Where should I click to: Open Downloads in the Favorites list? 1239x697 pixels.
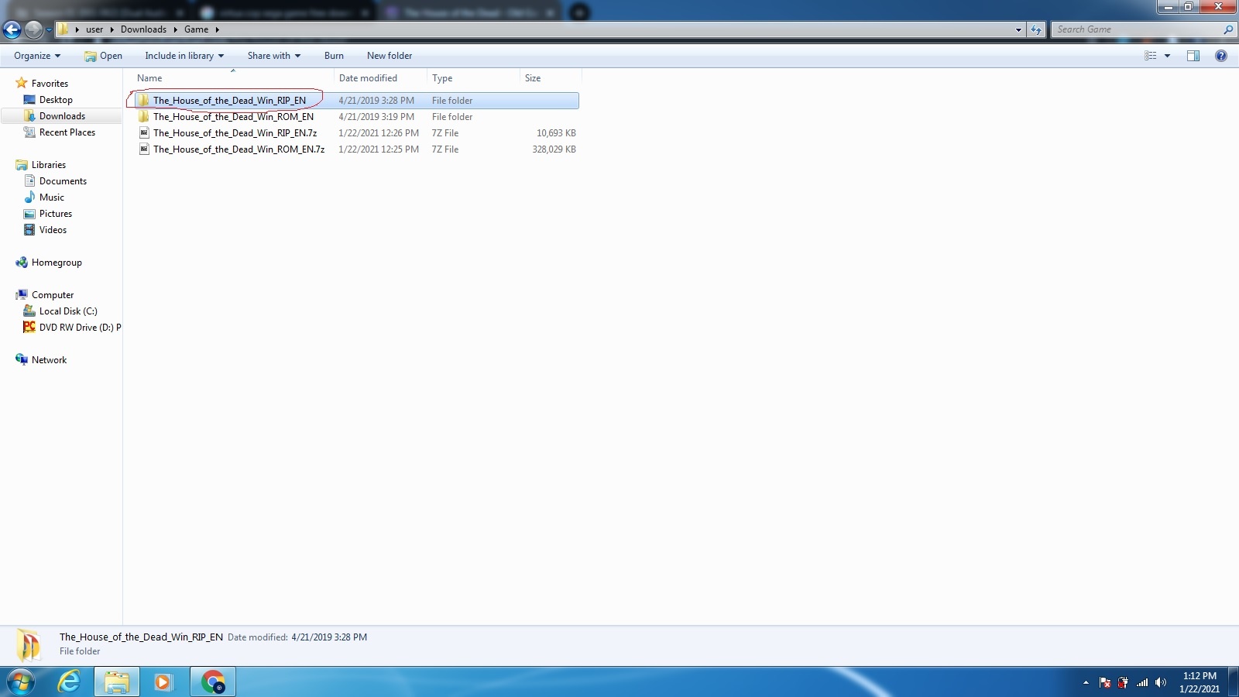point(62,116)
